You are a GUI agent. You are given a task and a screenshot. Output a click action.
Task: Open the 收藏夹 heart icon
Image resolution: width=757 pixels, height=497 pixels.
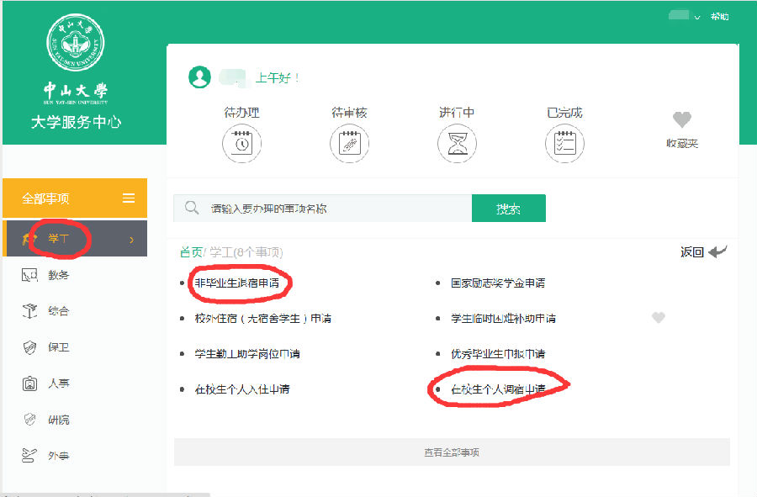coord(681,120)
